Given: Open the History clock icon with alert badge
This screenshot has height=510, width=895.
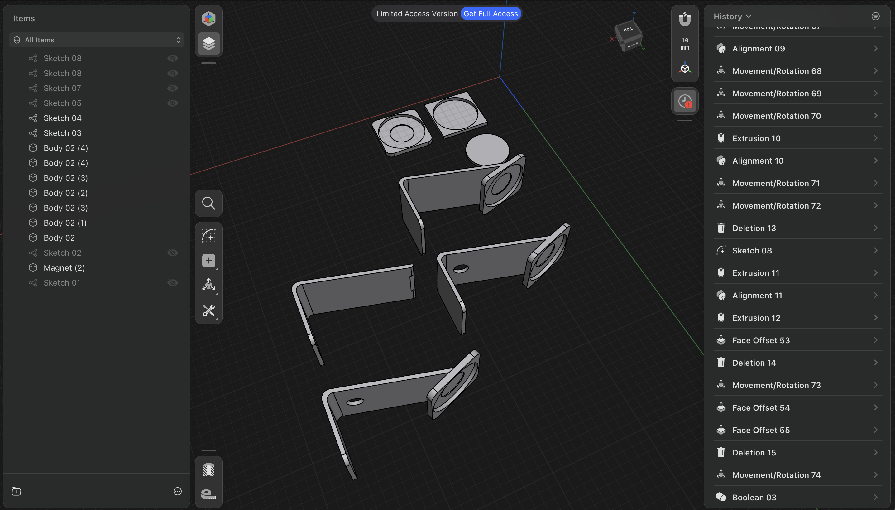Looking at the screenshot, I should point(685,101).
